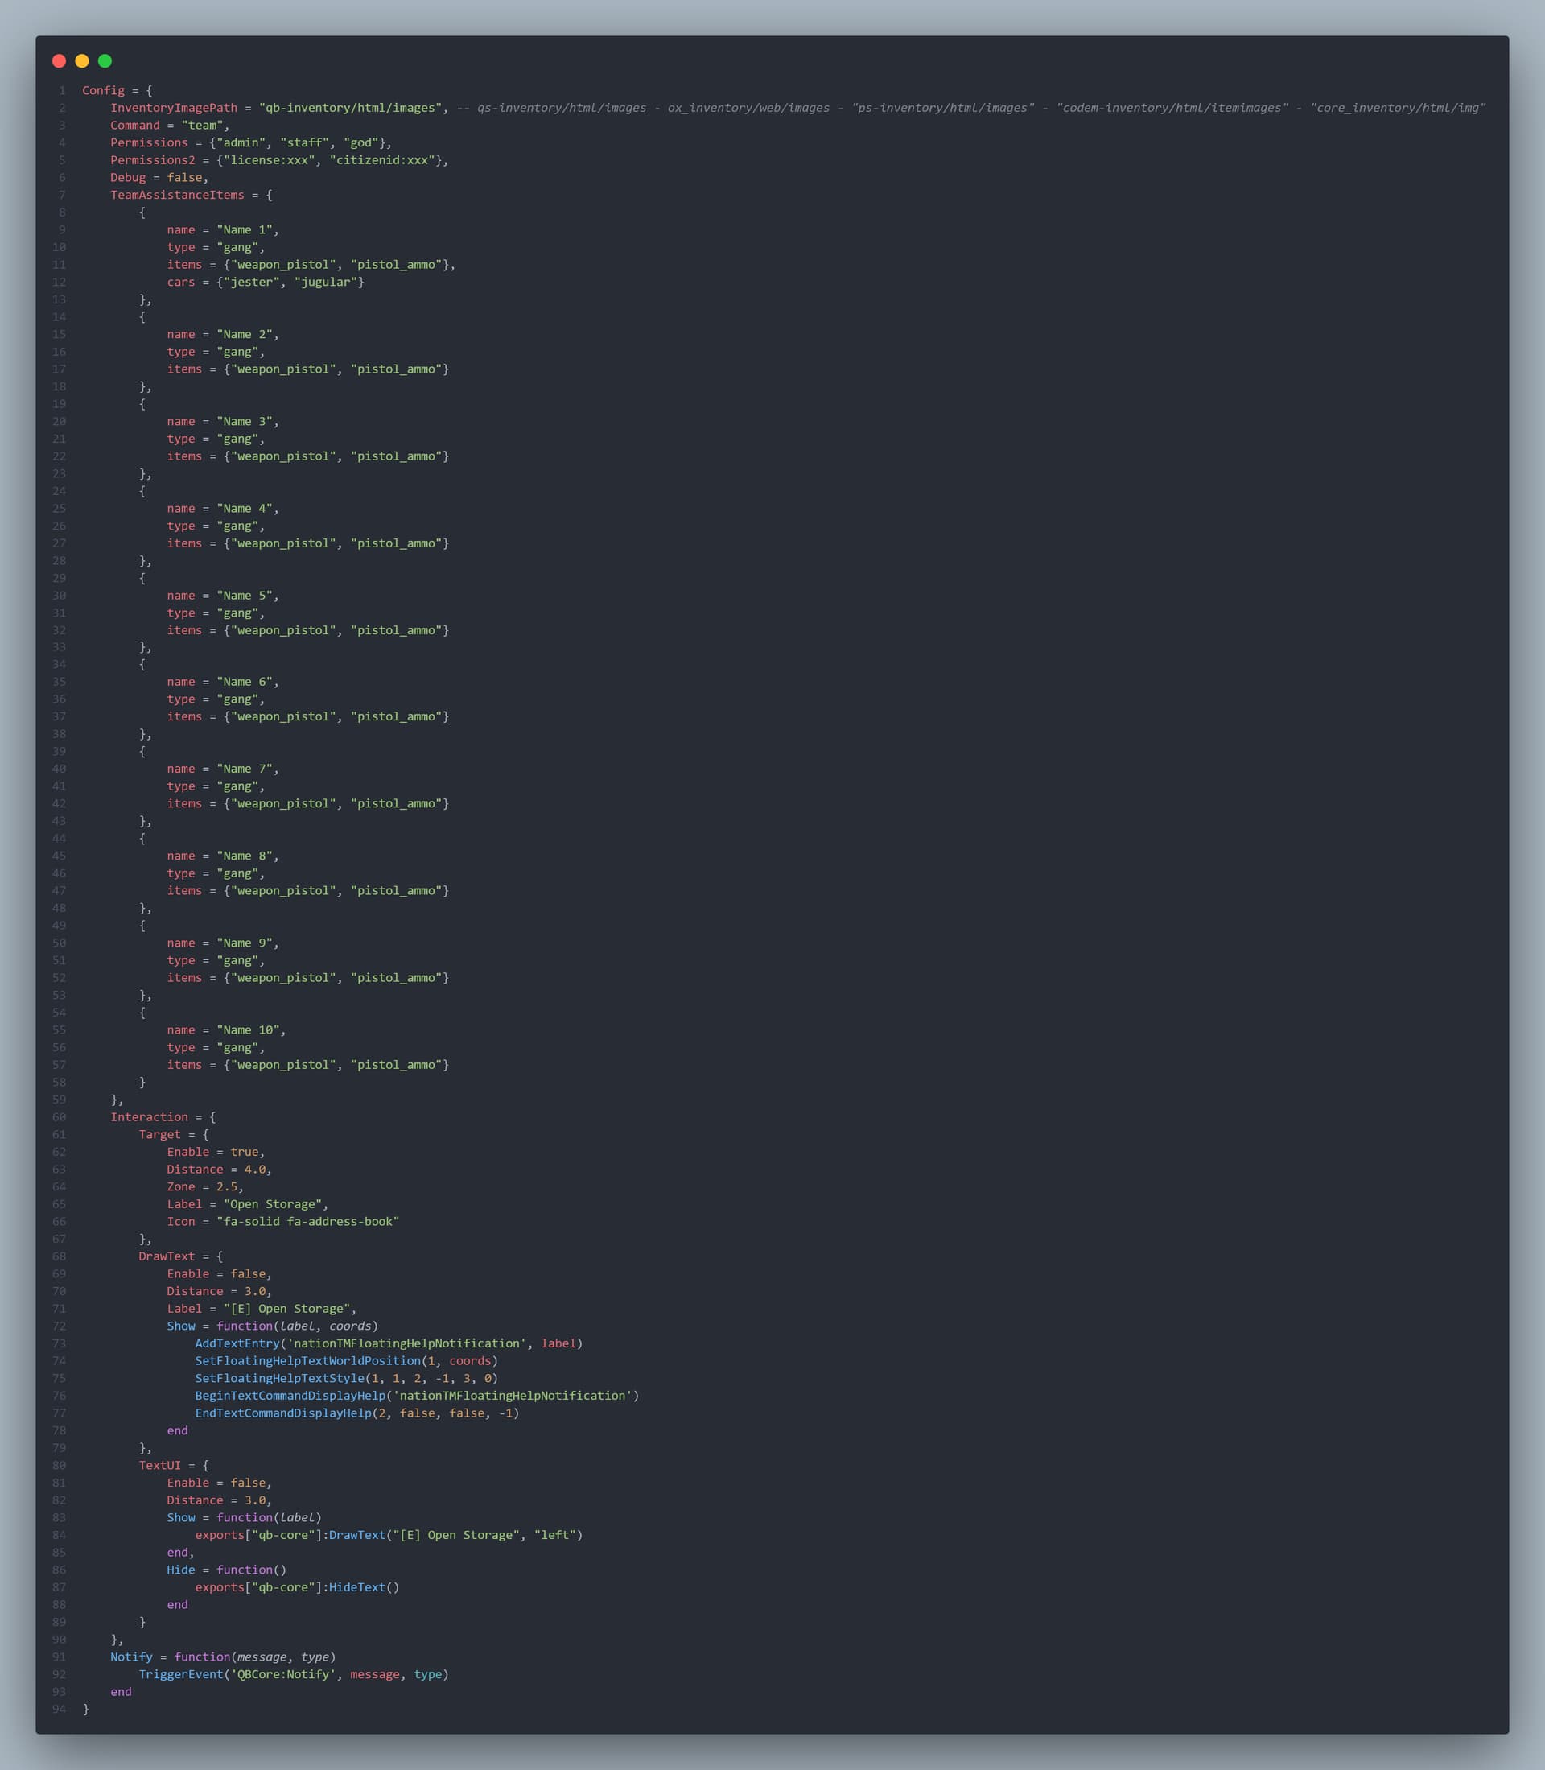Viewport: 1545px width, 1770px height.
Task: Click the yellow minimize window dot
Action: (82, 60)
